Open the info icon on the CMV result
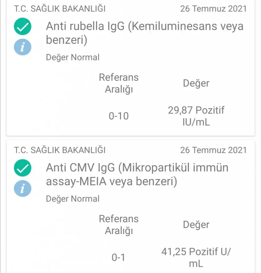Screen dimensions: 261x273 [x=23, y=189]
